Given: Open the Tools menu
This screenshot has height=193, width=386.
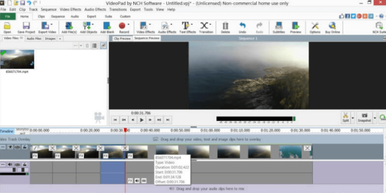Looking at the screenshot, I should coord(148,10).
